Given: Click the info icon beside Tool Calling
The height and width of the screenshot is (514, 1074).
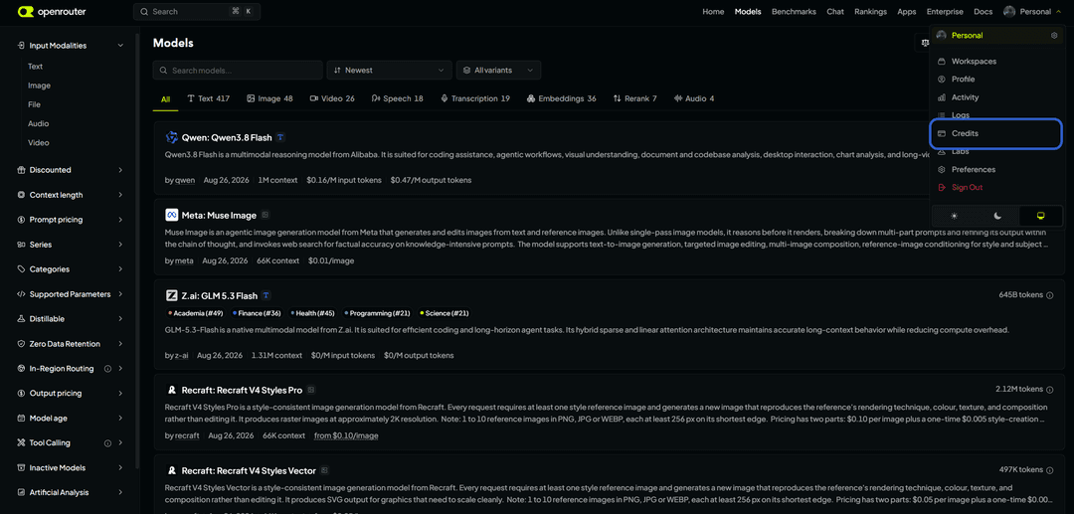Looking at the screenshot, I should (107, 442).
